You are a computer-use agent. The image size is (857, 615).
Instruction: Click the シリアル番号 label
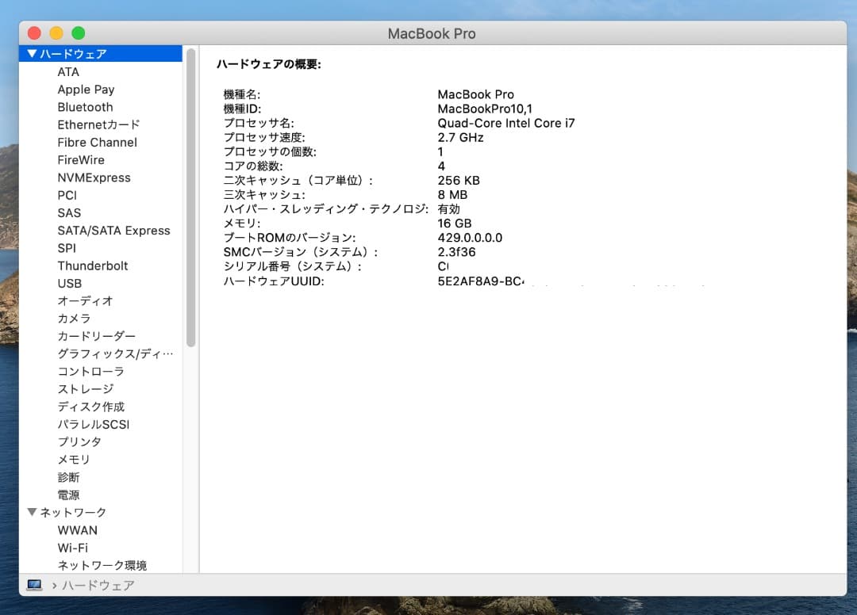tap(292, 266)
